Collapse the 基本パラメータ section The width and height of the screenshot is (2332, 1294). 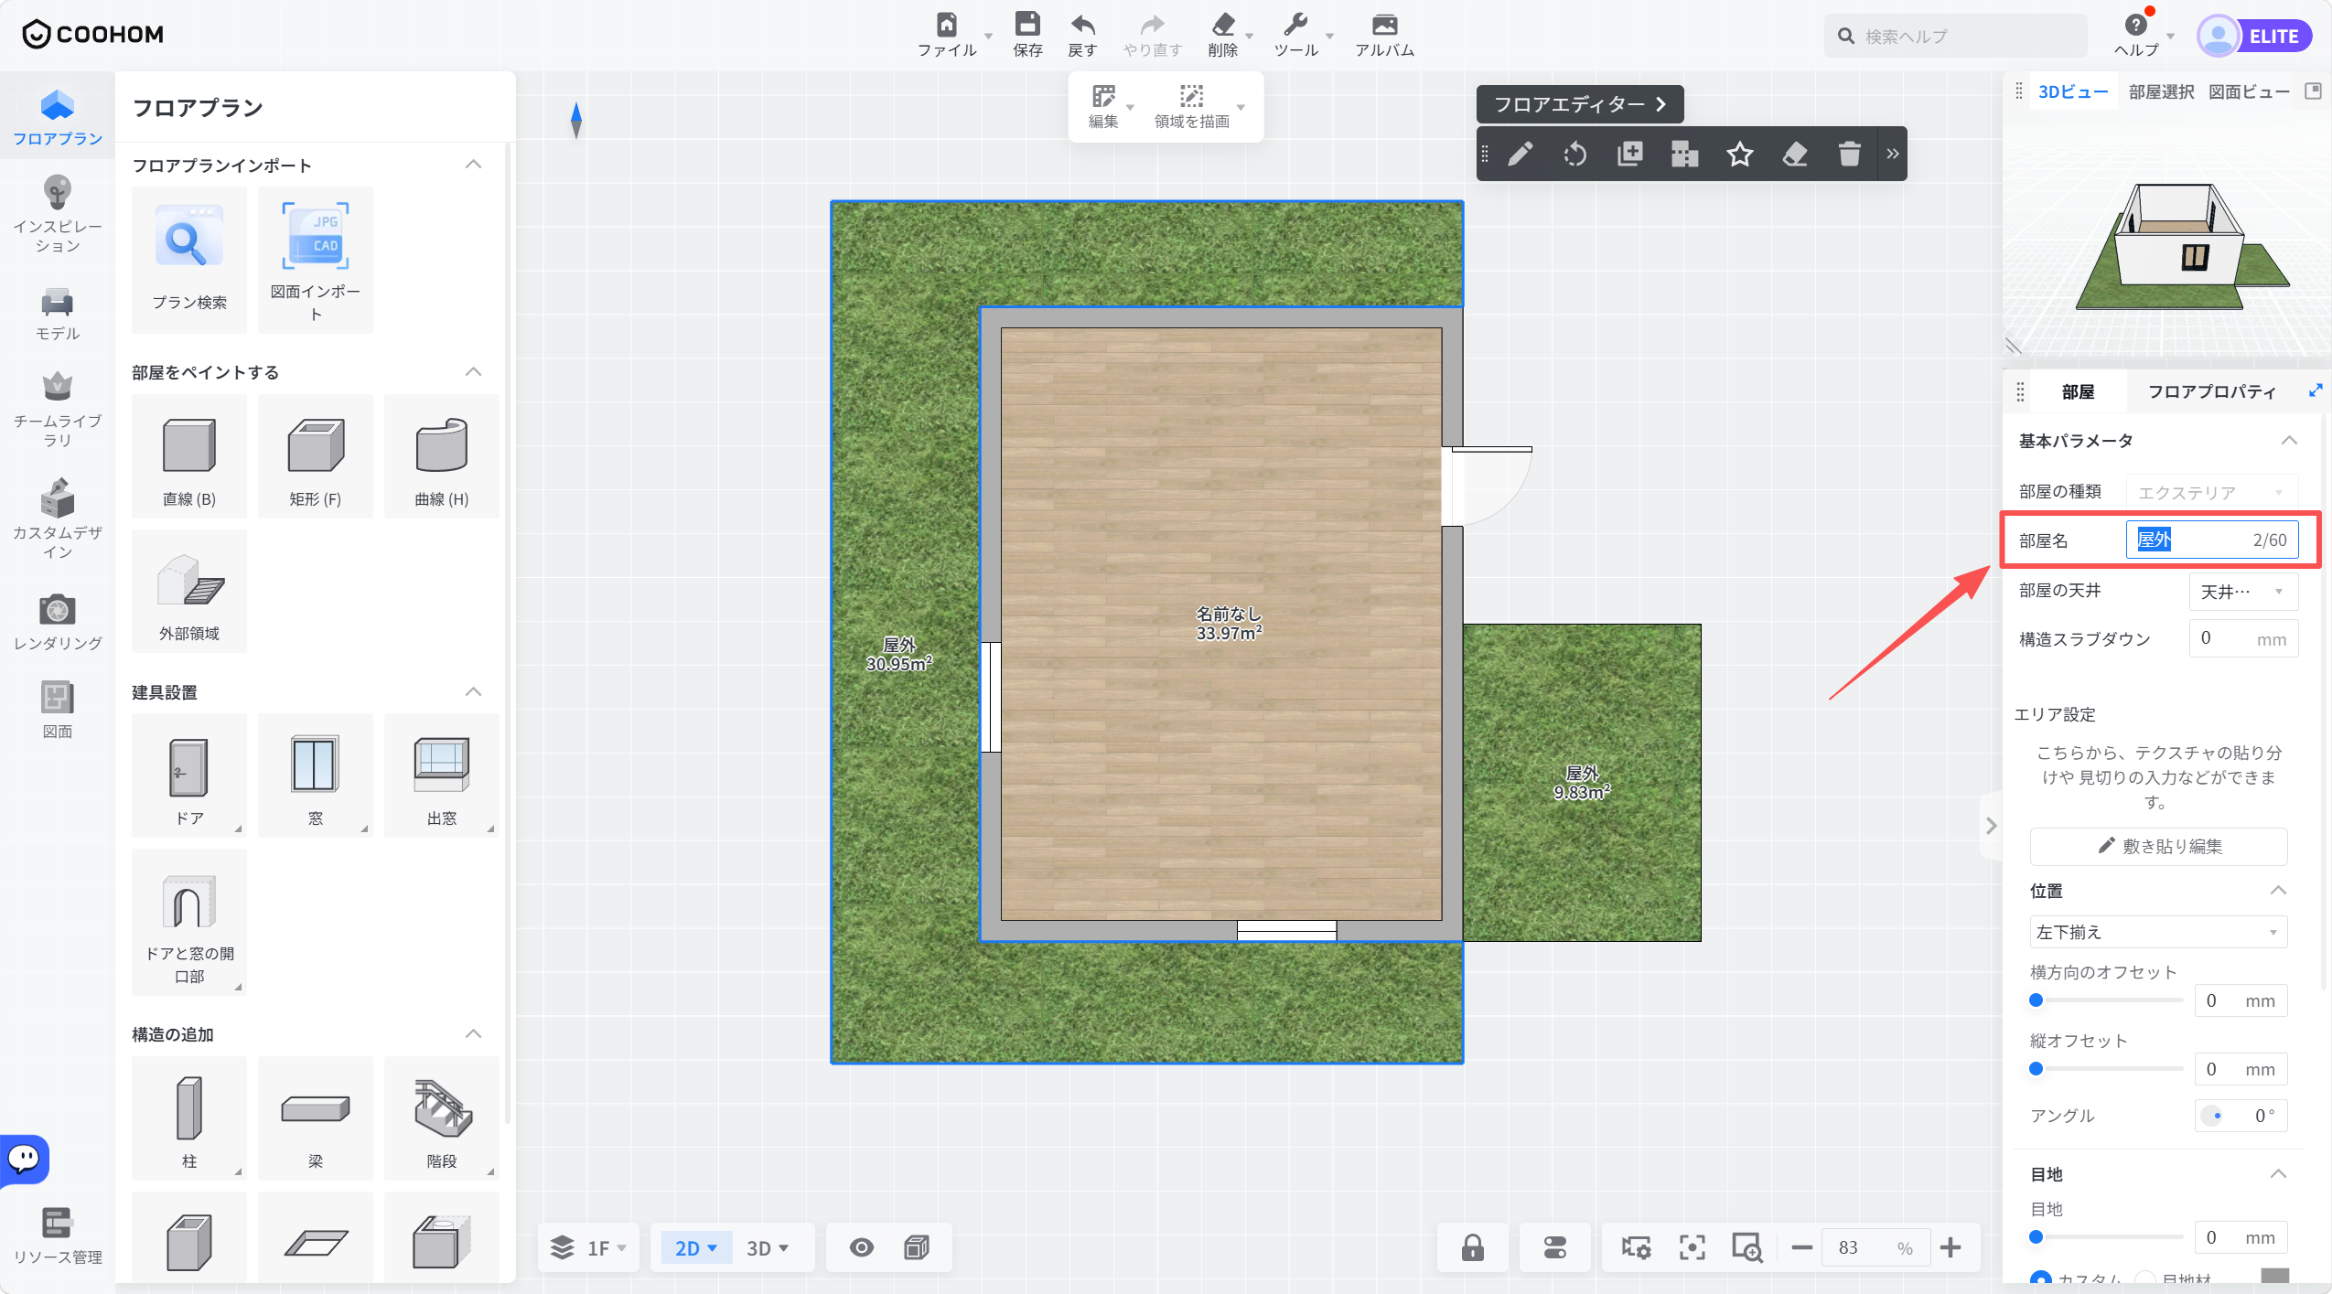tap(2289, 440)
